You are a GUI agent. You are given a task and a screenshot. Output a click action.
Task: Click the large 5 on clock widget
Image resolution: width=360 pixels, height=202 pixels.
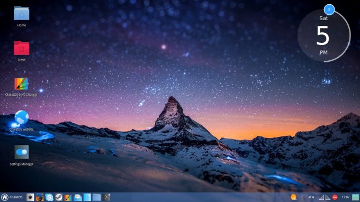click(x=323, y=35)
